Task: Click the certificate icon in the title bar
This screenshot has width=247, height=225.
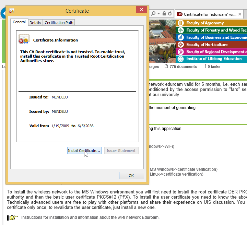Action: pyautogui.click(x=12, y=11)
